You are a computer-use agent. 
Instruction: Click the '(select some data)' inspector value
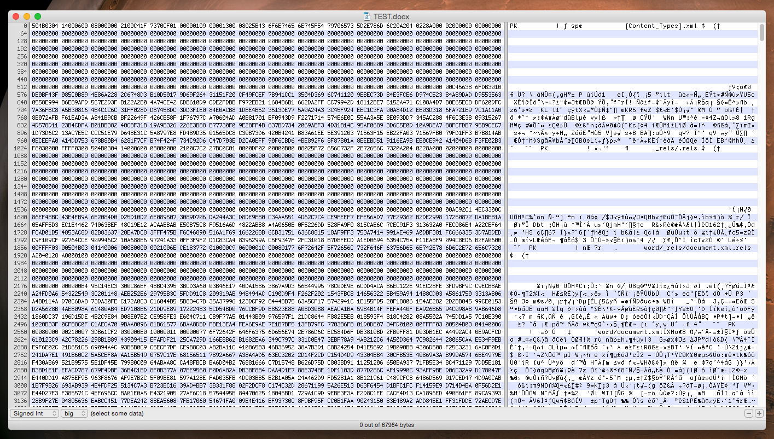[118, 413]
